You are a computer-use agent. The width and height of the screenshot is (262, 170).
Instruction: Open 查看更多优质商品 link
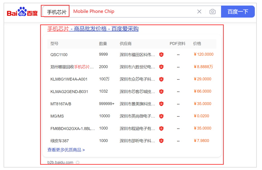[x=66, y=150]
